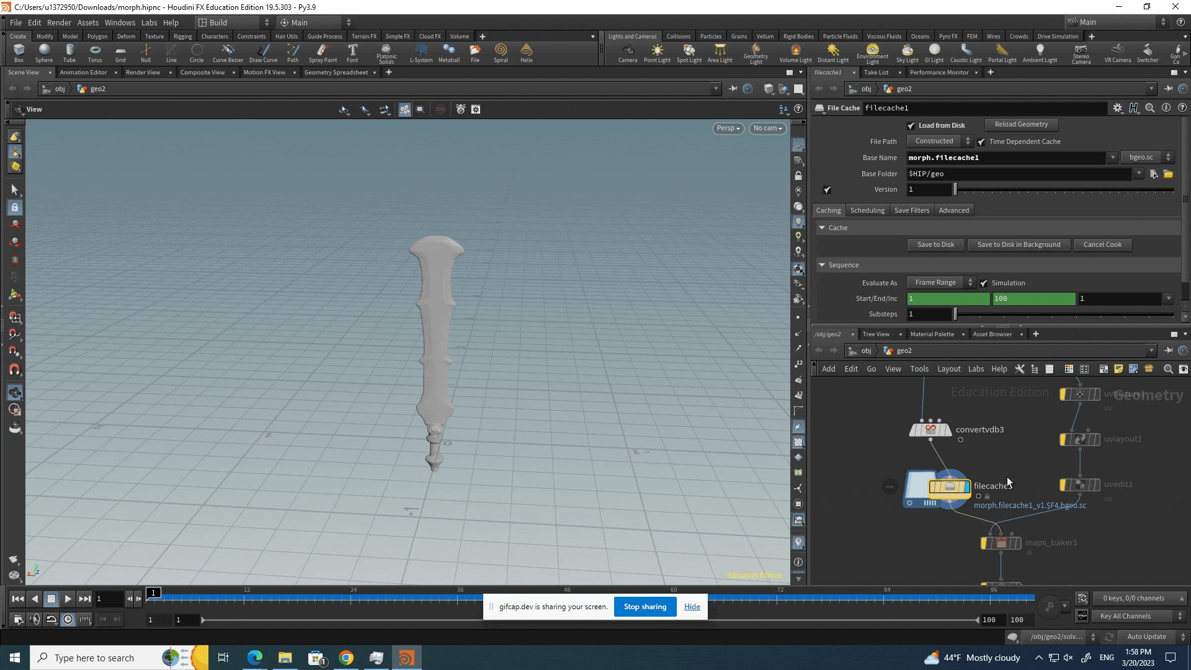Create a Distant Light
Screen dimensions: 1191x670
(833, 53)
